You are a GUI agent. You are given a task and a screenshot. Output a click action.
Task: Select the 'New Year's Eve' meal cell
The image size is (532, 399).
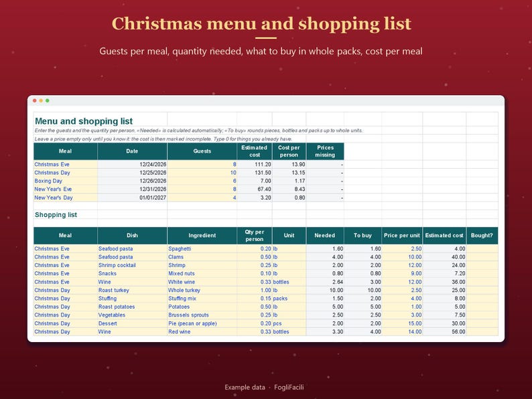click(x=66, y=189)
